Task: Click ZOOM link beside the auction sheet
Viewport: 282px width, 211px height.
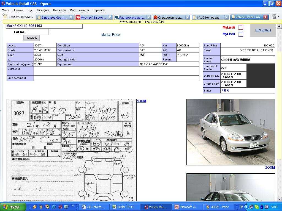Action: pos(141,101)
